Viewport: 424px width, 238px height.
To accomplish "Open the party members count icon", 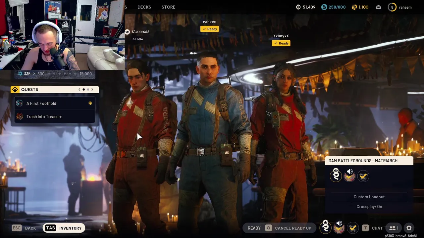I will 394,228.
